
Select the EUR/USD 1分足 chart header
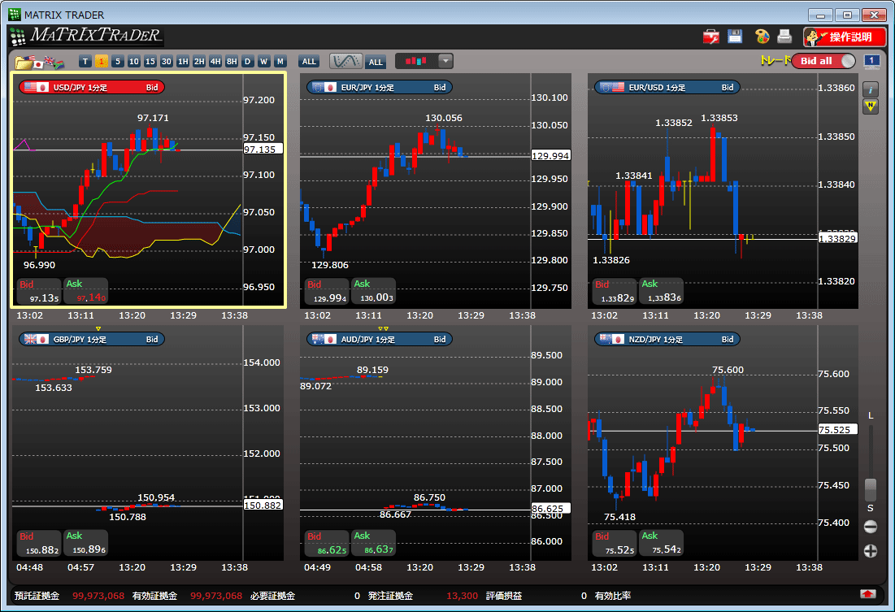667,87
